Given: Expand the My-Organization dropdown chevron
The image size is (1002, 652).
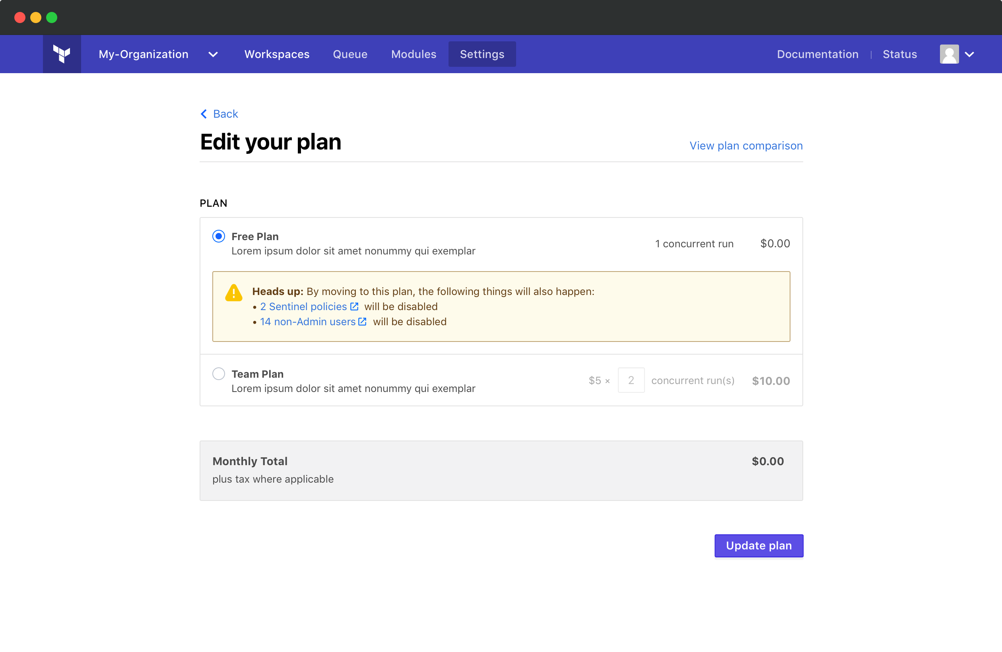Looking at the screenshot, I should [213, 54].
